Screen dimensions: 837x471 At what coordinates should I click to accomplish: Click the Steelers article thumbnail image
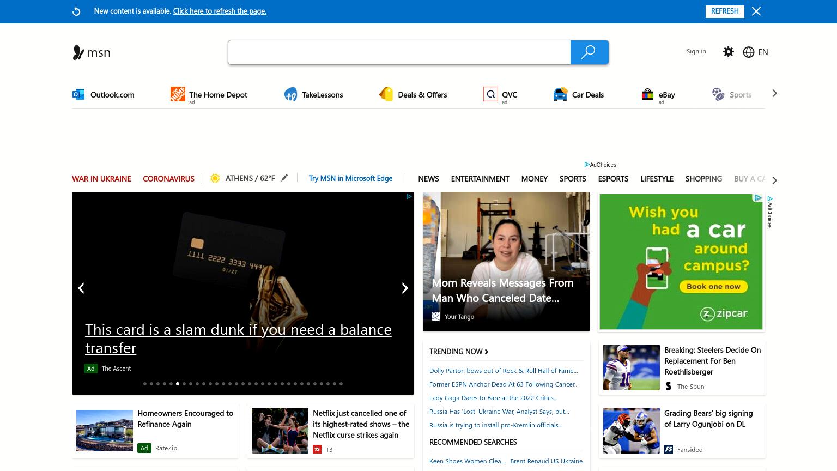[x=632, y=367]
